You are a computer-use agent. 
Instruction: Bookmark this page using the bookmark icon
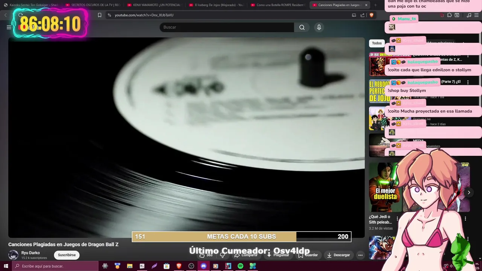pos(99,15)
